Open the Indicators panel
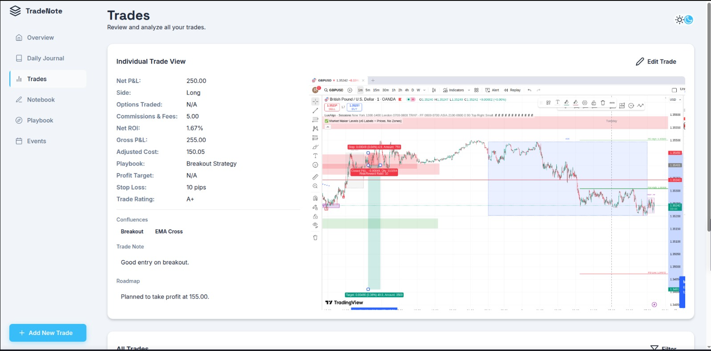This screenshot has height=351, width=711. 454,90
